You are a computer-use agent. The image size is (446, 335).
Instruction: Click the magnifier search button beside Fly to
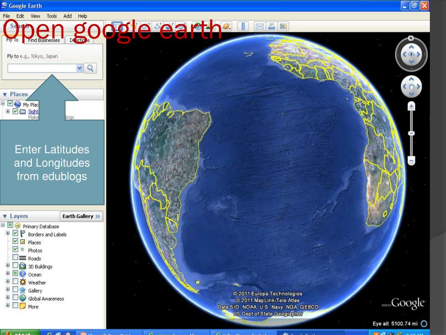coord(90,68)
